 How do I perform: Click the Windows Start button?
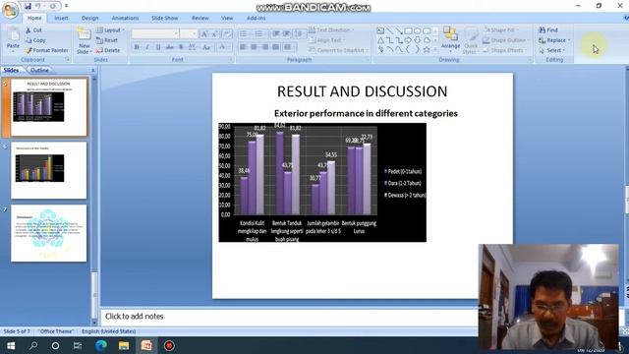11,345
